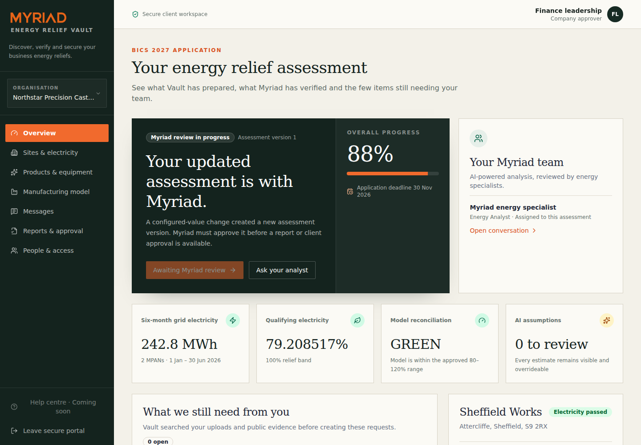Click the BICS 2027 APPLICATION label
Image resolution: width=641 pixels, height=445 pixels.
click(x=176, y=50)
